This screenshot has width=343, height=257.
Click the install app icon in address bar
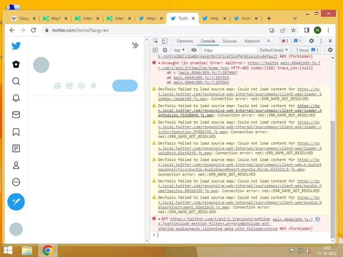(272, 30)
